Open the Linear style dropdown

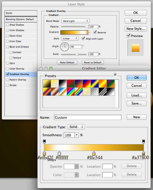[x=70, y=38]
